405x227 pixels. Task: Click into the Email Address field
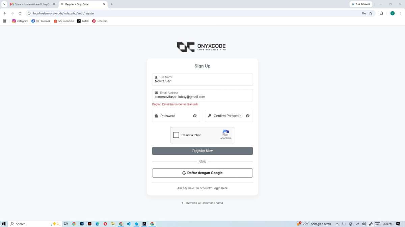click(x=202, y=95)
